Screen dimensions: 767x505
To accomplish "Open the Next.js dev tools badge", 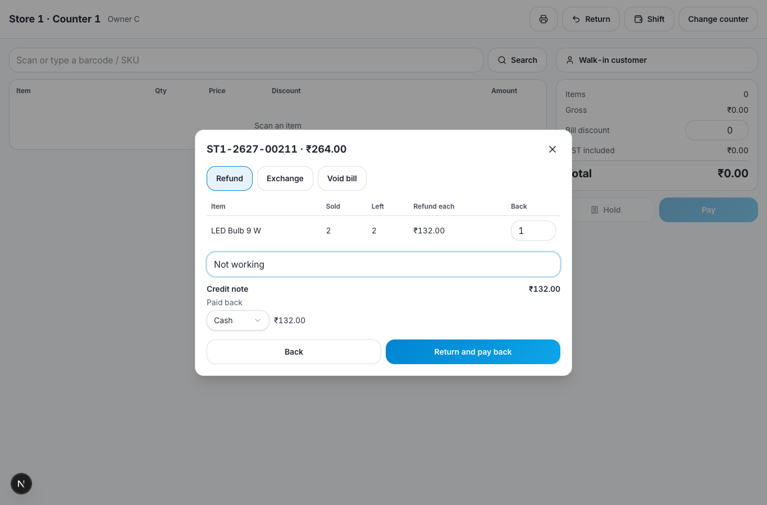I will (x=21, y=484).
